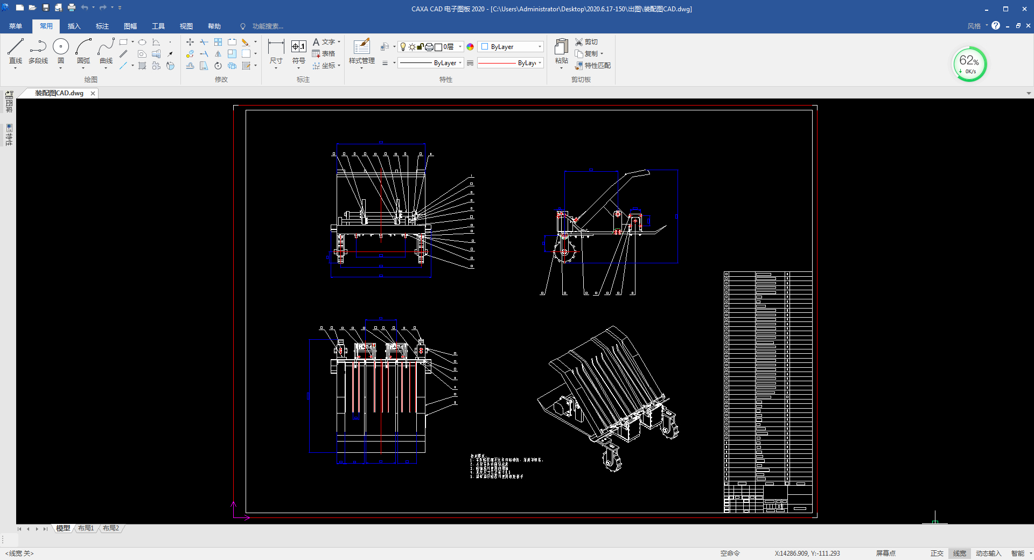Activate the Trim tool
This screenshot has height=560, width=1034.
204,42
